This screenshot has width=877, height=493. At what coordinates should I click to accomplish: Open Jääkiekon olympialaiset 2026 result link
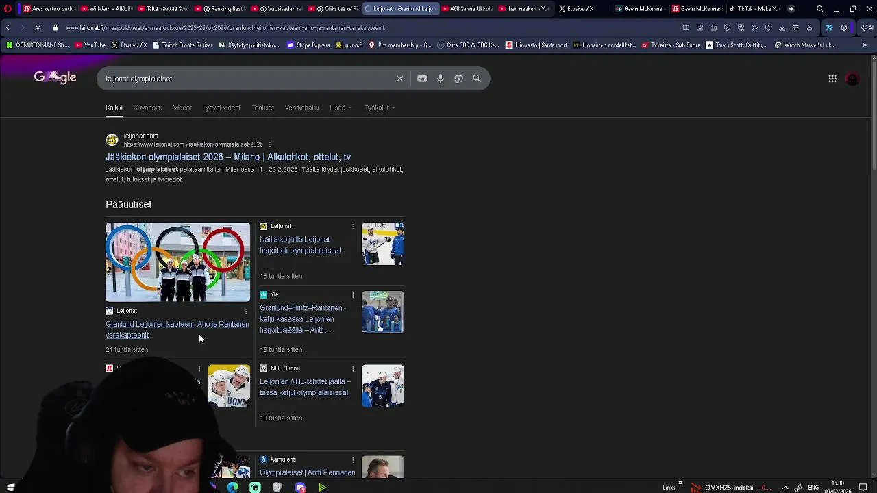click(228, 157)
